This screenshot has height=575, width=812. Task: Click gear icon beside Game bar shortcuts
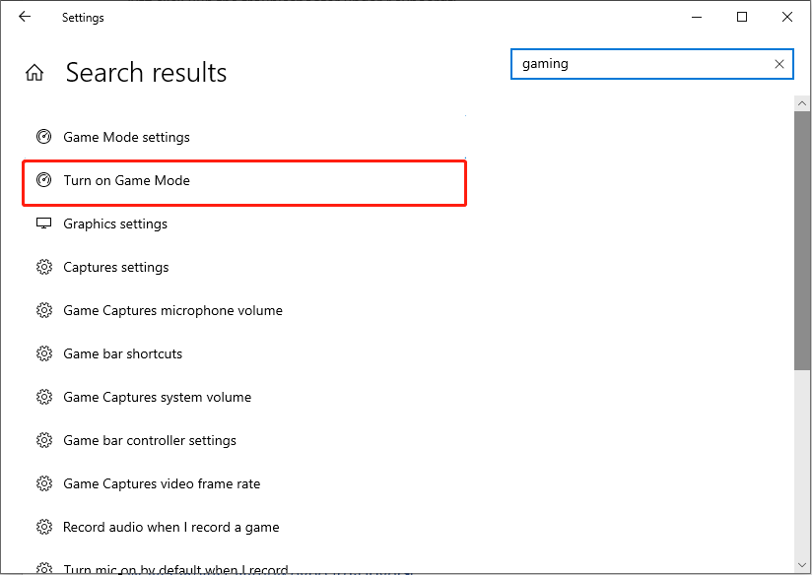(x=44, y=353)
